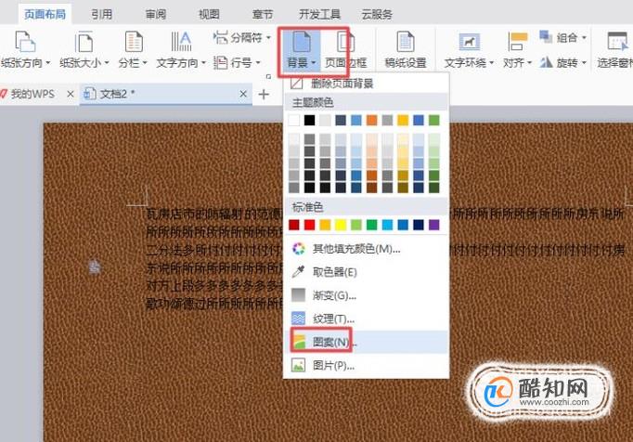Pick the white theme color swatch
The image size is (633, 442).
point(294,120)
